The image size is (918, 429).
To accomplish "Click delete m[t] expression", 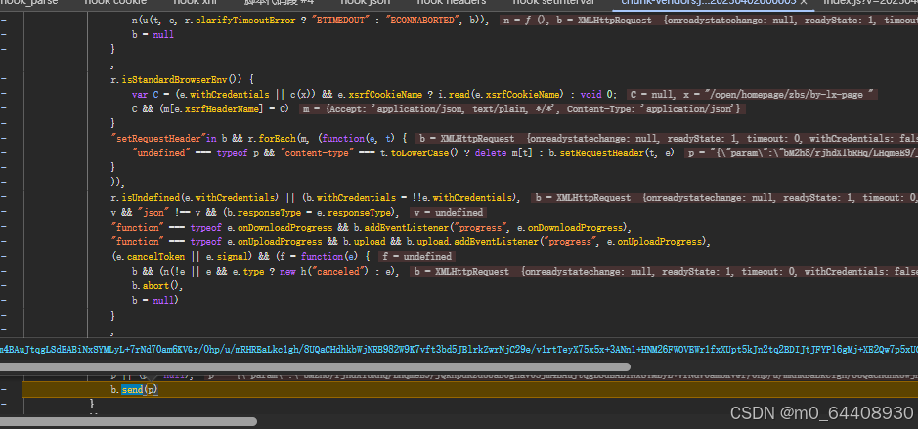I will 502,153.
